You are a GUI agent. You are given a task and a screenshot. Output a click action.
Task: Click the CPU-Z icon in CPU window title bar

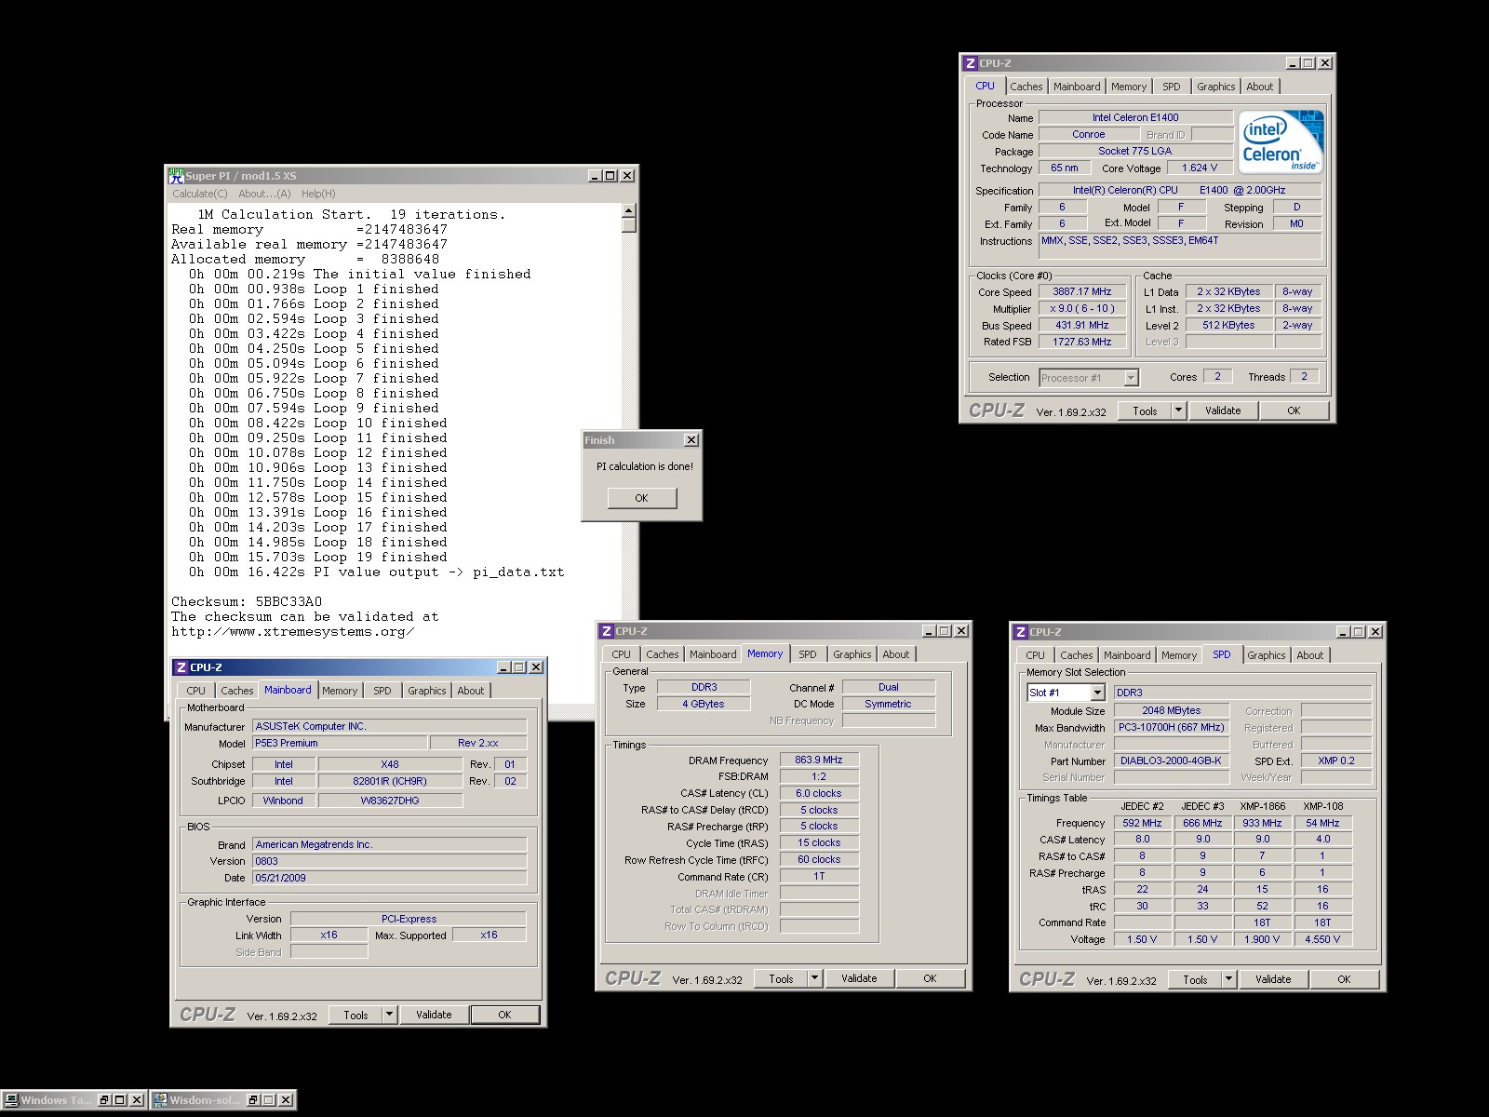(x=970, y=63)
